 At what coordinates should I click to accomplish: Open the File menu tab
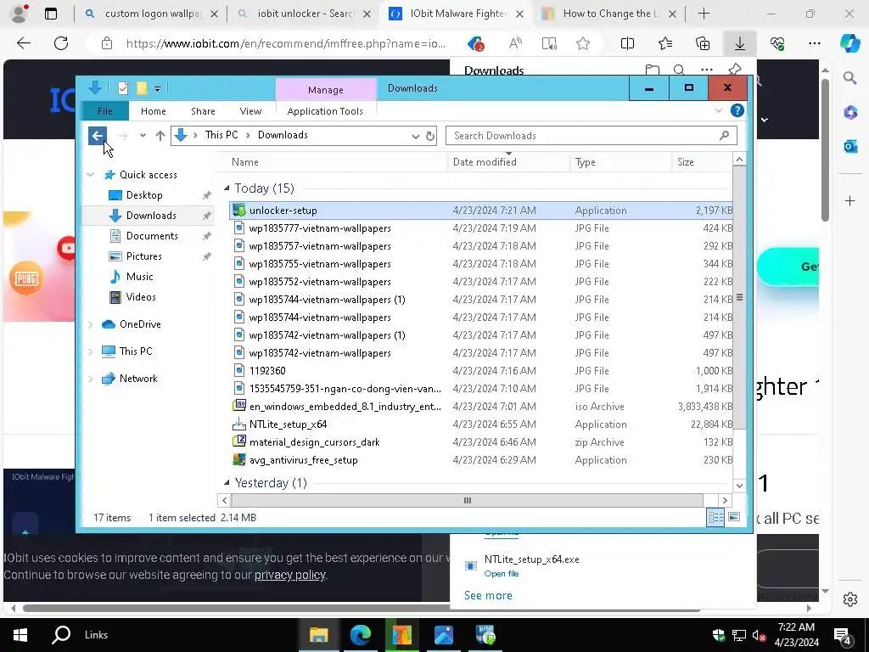(104, 111)
